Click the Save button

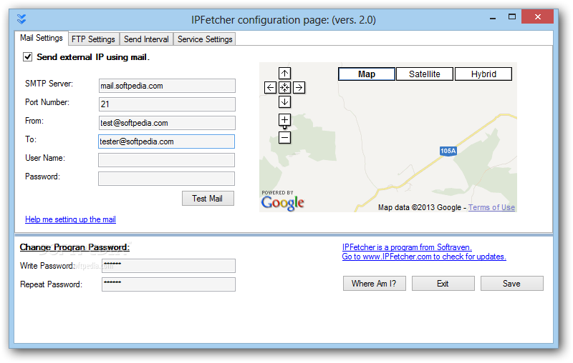point(511,284)
